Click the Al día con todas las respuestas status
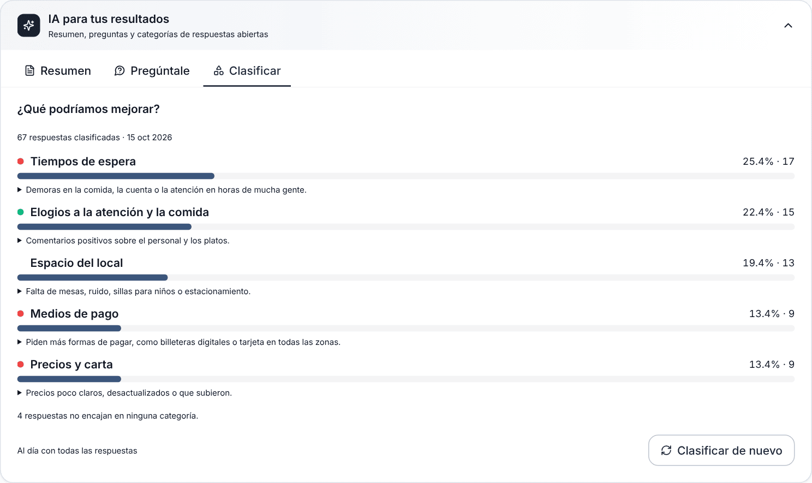 77,451
